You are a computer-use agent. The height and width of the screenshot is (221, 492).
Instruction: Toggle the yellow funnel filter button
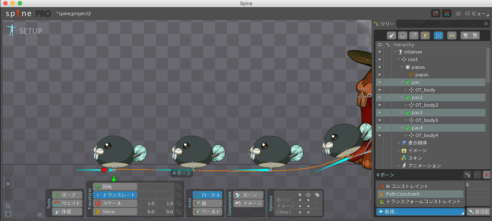click(425, 35)
